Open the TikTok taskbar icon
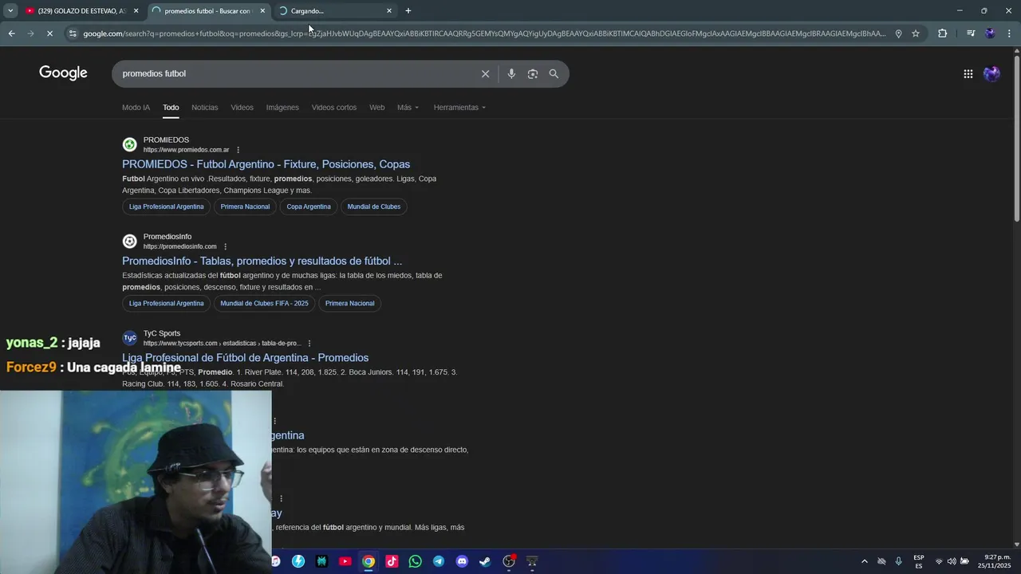This screenshot has width=1021, height=574. point(392,561)
